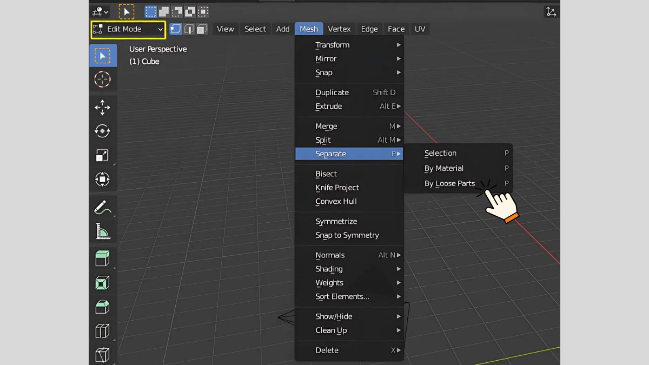This screenshot has height=365, width=649.
Task: Select the Measure ruler tool
Action: coord(103,231)
